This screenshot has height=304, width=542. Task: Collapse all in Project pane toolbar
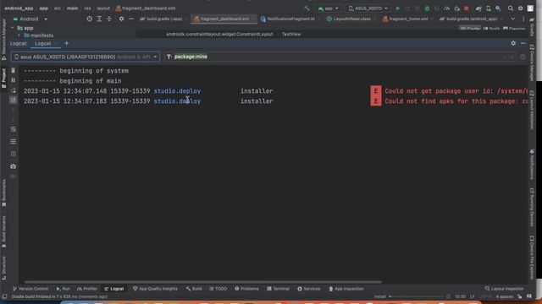point(109,19)
